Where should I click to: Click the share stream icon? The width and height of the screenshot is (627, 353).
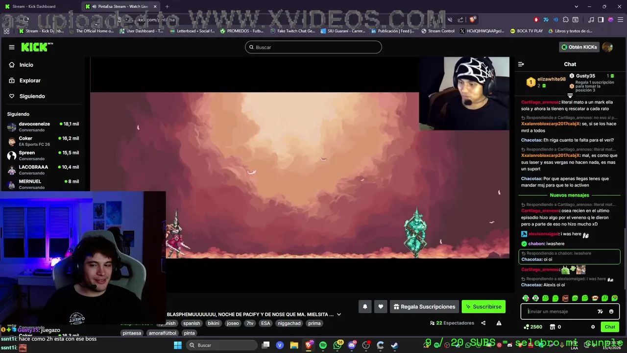(x=483, y=323)
